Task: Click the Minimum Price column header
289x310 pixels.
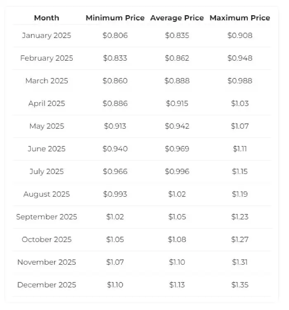Action: 115,18
